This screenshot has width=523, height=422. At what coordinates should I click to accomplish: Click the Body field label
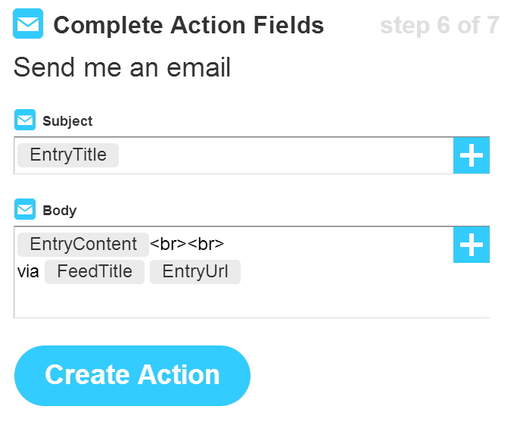click(60, 211)
